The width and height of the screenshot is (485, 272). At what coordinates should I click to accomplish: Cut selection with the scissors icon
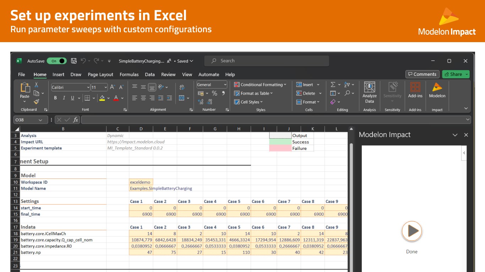pos(36,85)
